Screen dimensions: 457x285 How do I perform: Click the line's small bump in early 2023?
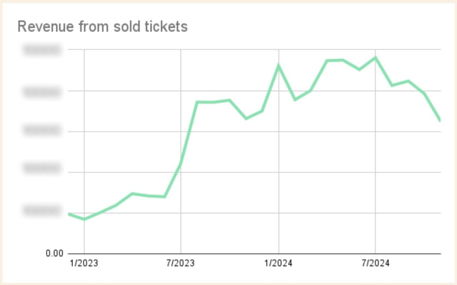click(132, 193)
